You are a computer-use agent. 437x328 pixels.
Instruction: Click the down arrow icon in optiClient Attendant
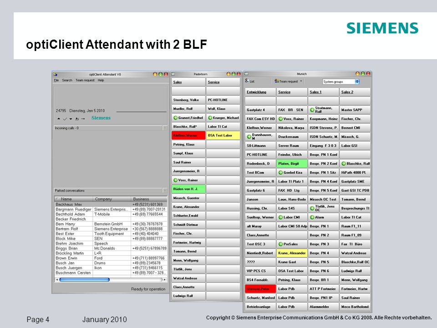click(71, 119)
